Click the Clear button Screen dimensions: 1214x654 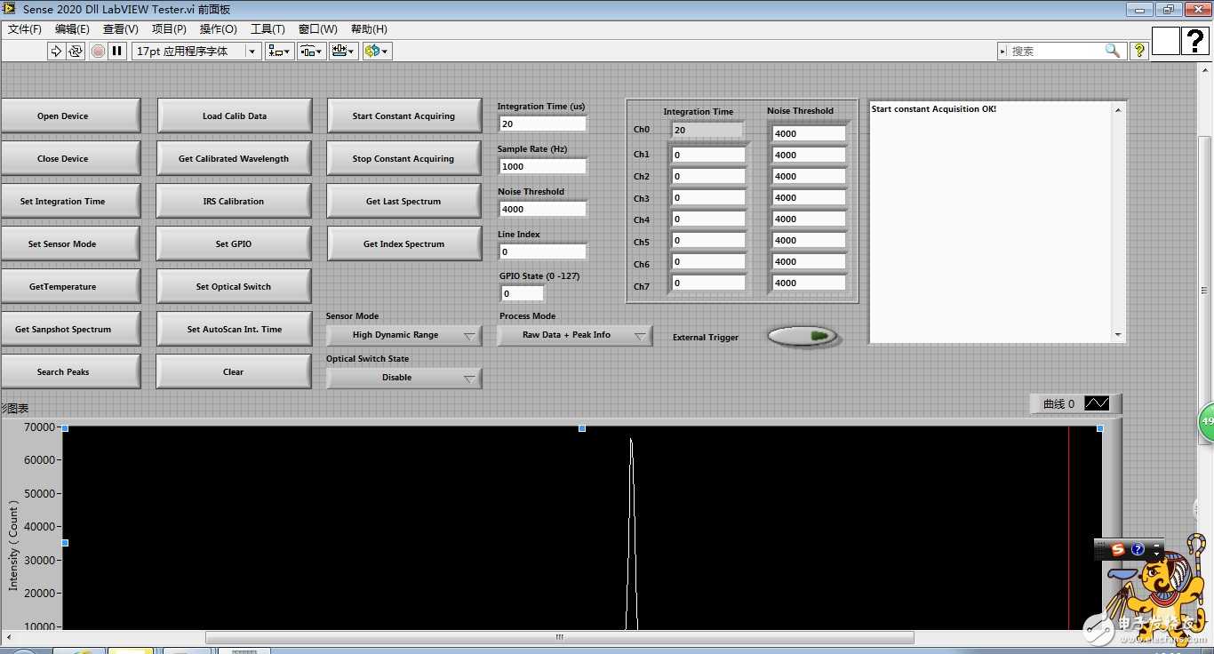[x=234, y=371]
